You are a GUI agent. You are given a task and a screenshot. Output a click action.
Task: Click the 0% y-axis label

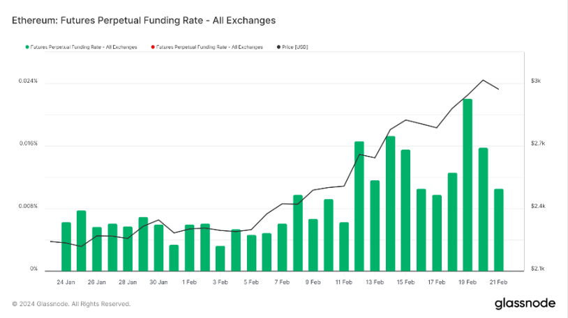click(x=33, y=269)
